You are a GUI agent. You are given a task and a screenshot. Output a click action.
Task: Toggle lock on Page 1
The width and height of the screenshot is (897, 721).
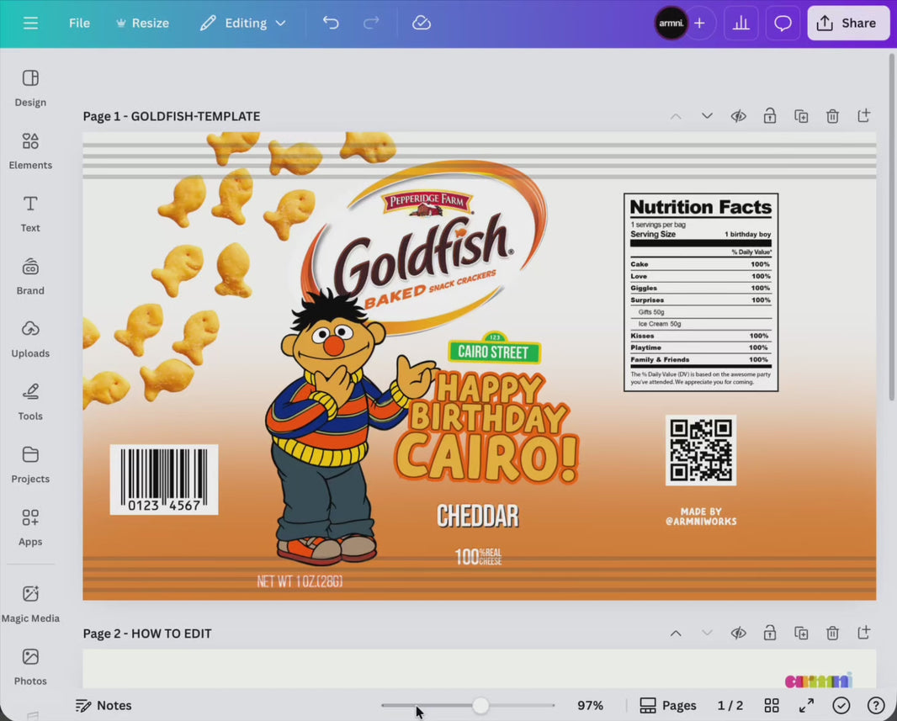tap(769, 116)
